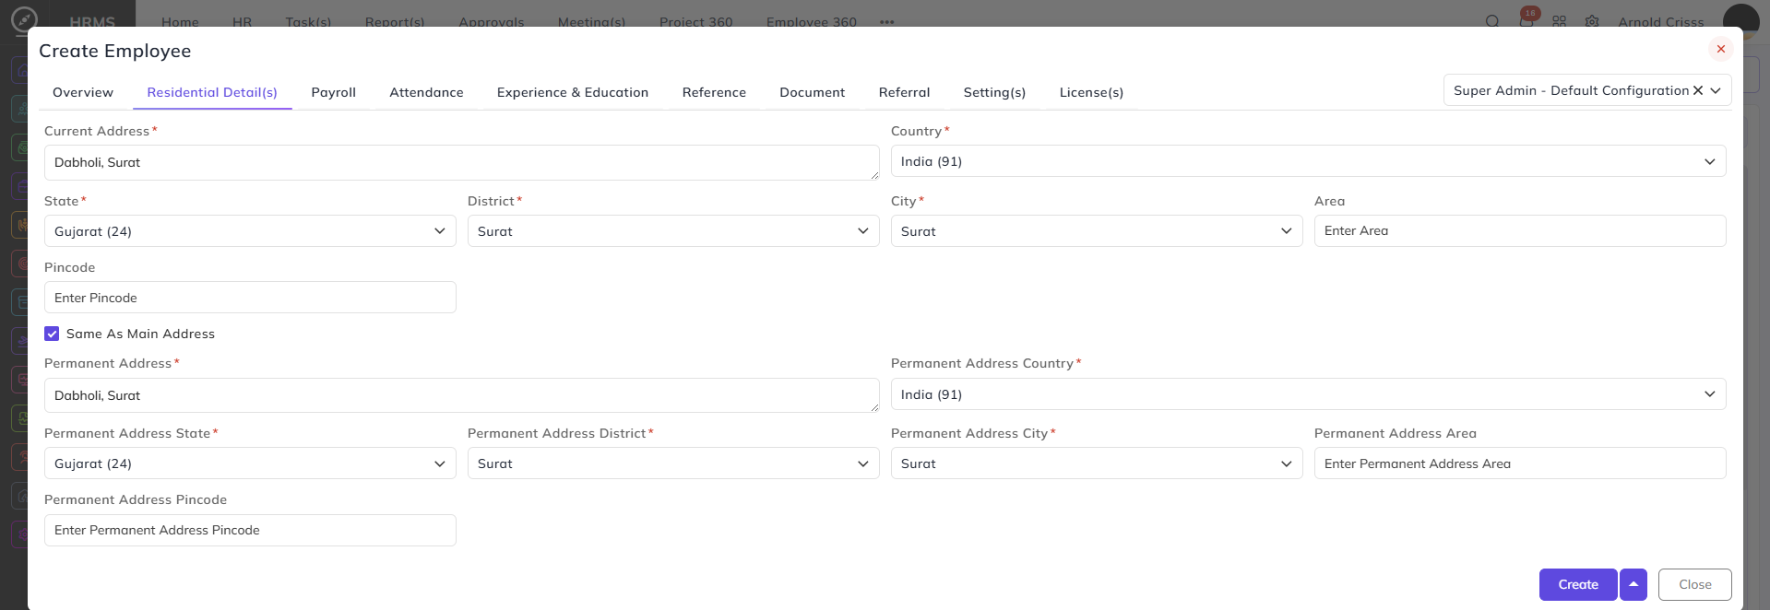The width and height of the screenshot is (1770, 610).
Task: Open Report(s) in the background menu bar
Action: click(x=395, y=22)
